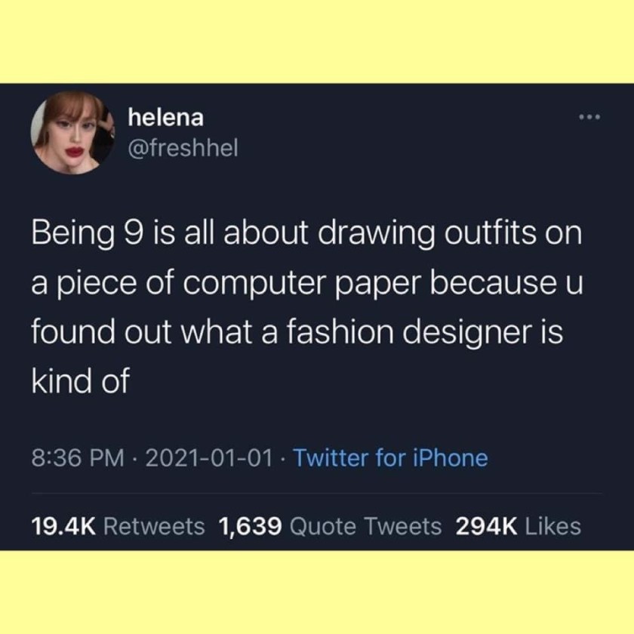
Task: Click the word 'iPhone' in source label
Action: pos(451,457)
